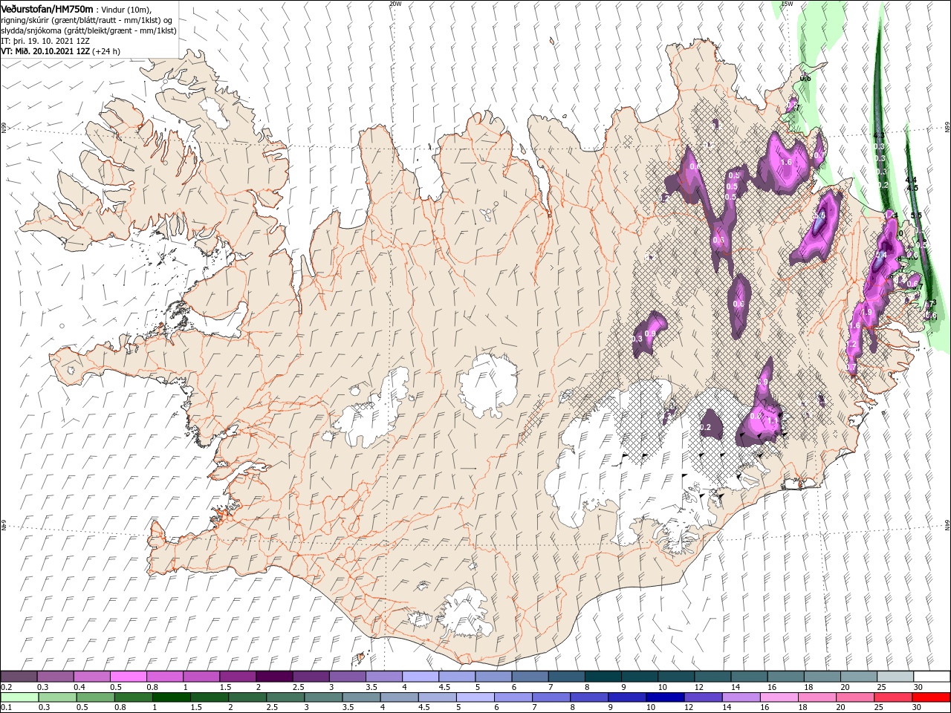
Task: Select the navy blue 10 swatch in the rain legend
Action: pyautogui.click(x=664, y=697)
